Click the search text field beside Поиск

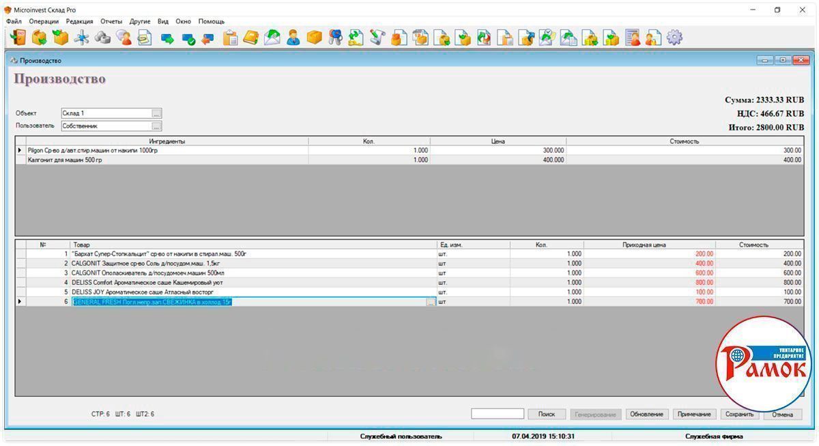click(x=497, y=414)
